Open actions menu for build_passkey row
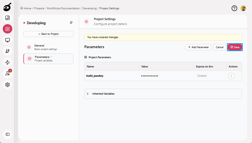The image size is (252, 143). pyautogui.click(x=231, y=76)
